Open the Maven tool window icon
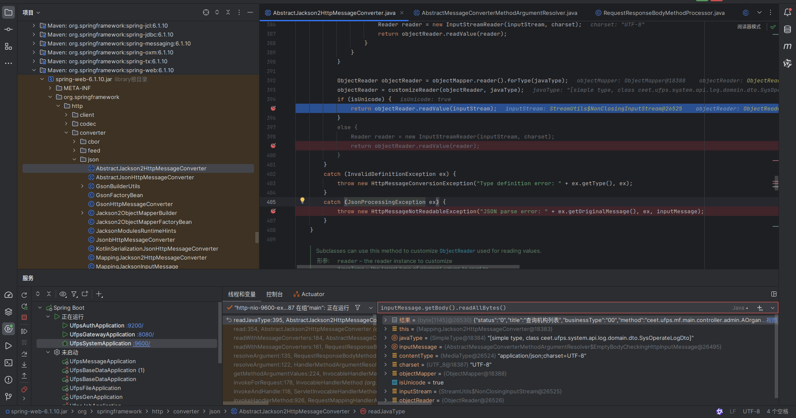 (x=788, y=46)
